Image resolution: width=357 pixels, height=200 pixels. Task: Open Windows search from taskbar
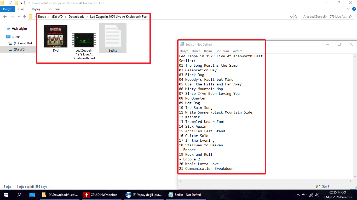coord(19,195)
